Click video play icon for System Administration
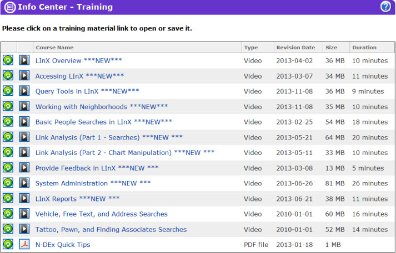 click(24, 183)
